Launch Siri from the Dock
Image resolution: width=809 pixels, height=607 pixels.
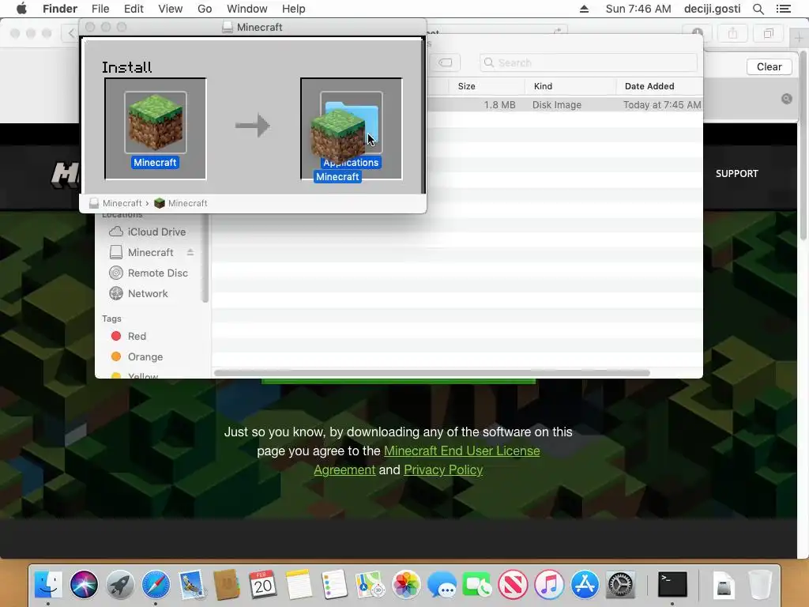(x=84, y=585)
